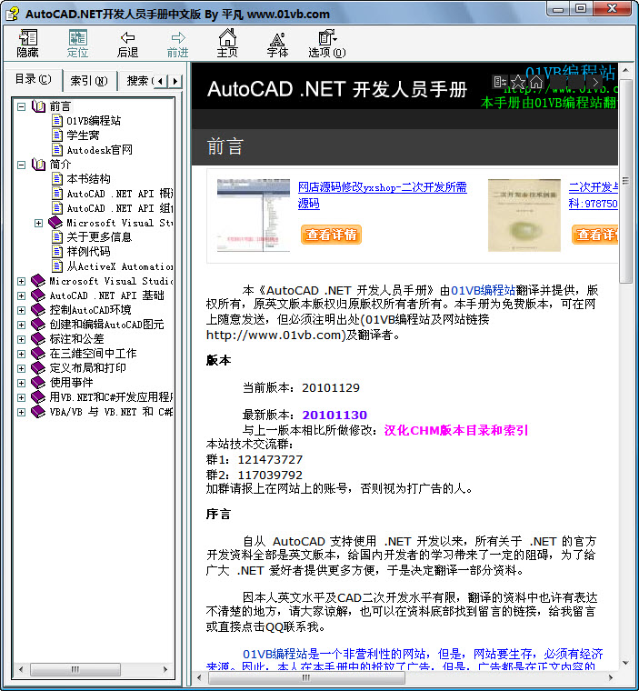Click the current version 20101129
Screen dimensions: 639x691
331,388
